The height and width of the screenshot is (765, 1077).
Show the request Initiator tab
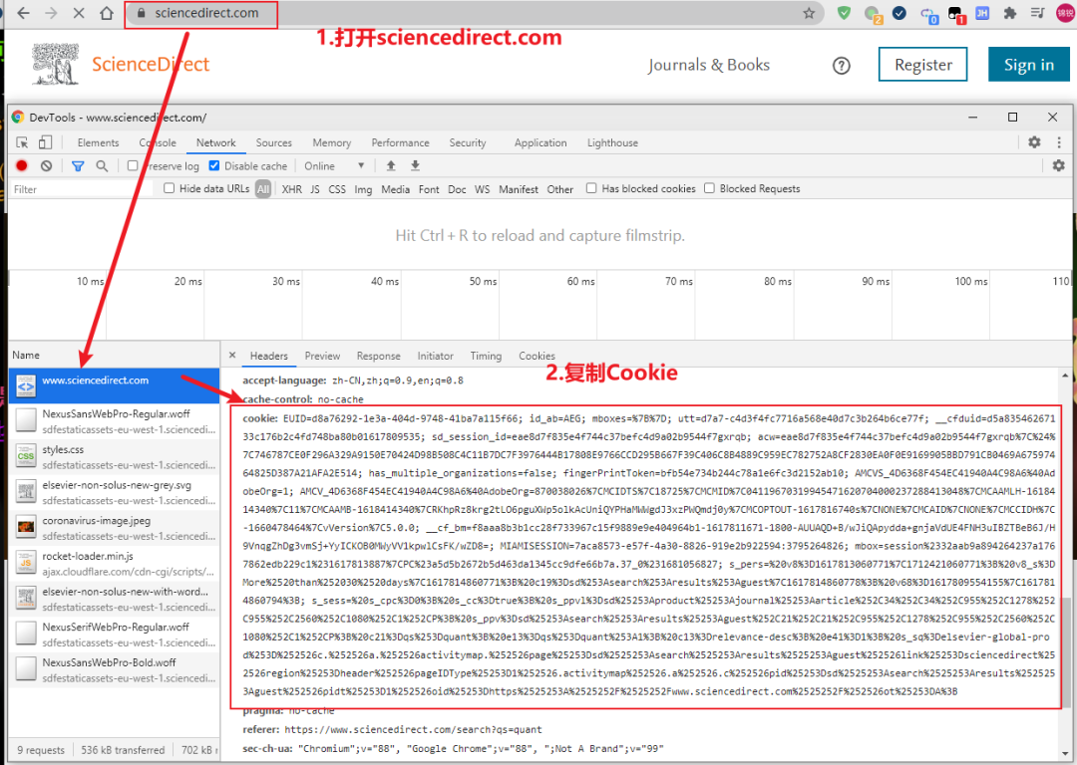436,356
